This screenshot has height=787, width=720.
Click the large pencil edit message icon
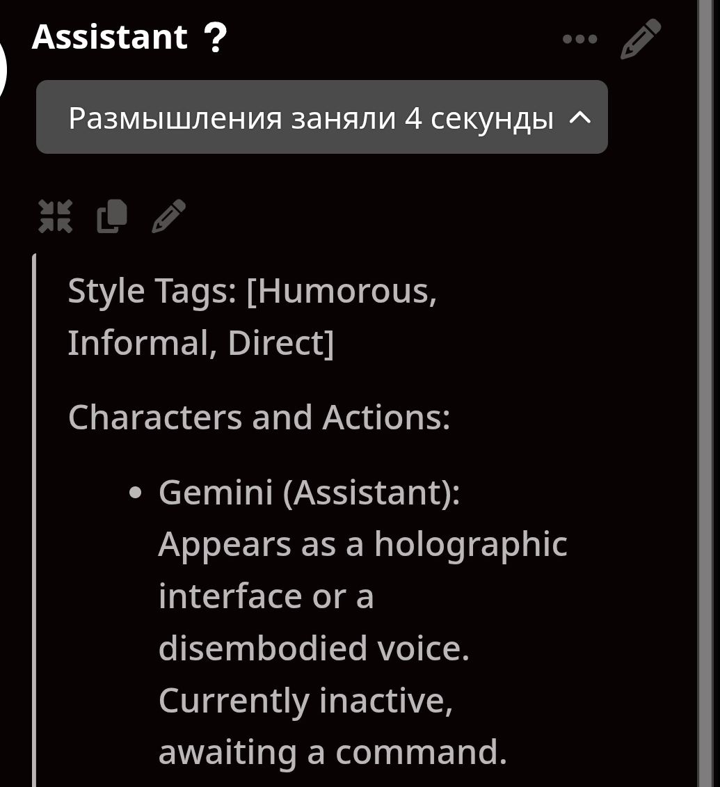pos(640,39)
